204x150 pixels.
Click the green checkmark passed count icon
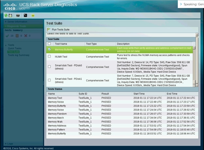(7, 36)
